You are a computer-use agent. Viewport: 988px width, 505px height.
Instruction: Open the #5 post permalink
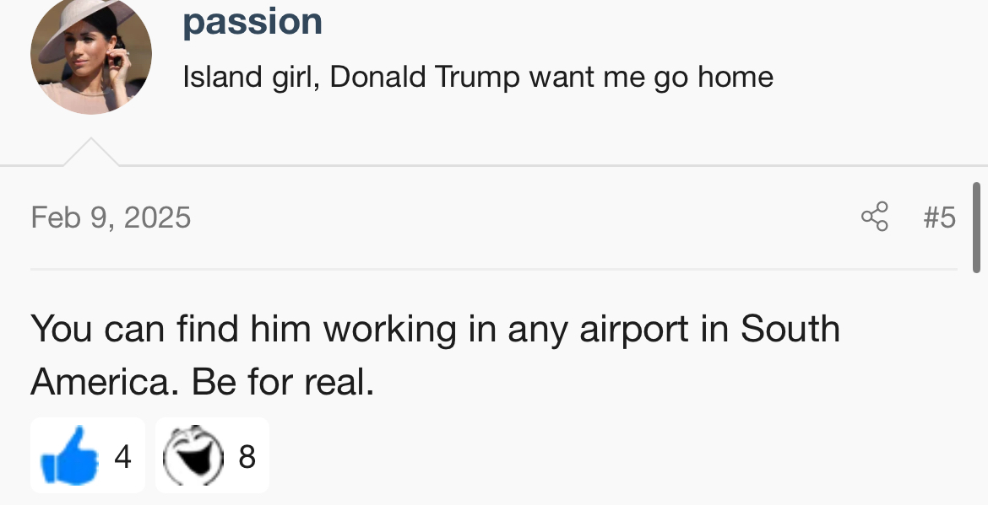click(939, 218)
